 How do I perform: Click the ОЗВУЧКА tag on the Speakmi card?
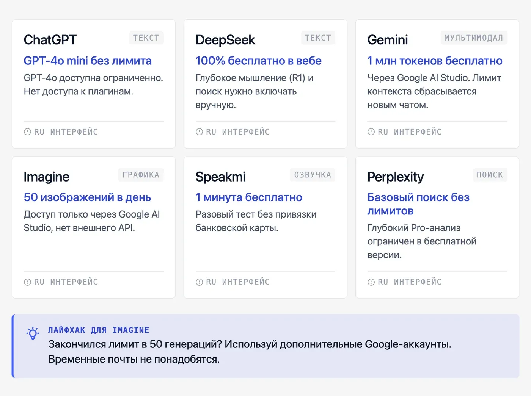tap(313, 175)
